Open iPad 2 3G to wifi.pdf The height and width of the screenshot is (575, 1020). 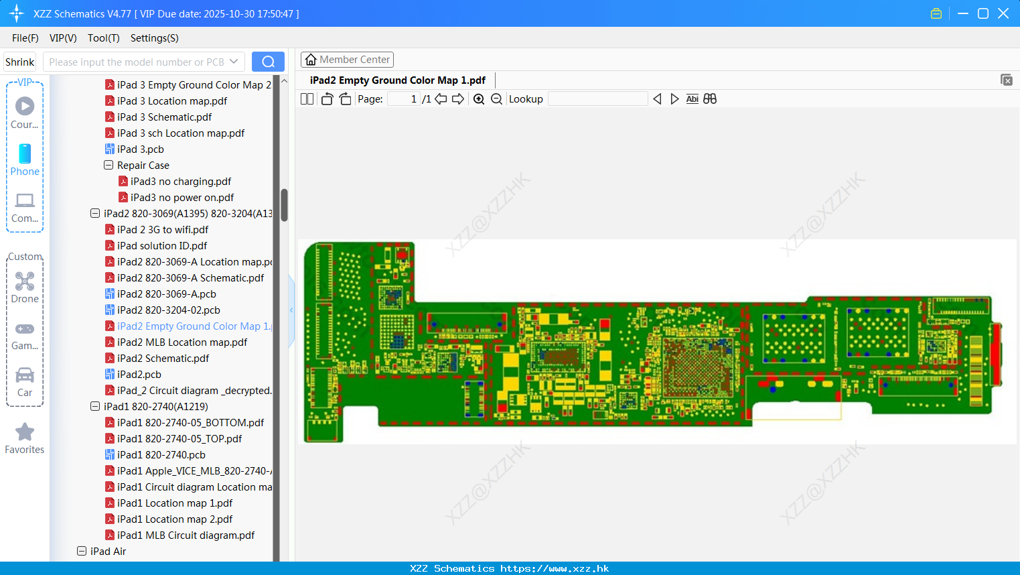tap(157, 230)
